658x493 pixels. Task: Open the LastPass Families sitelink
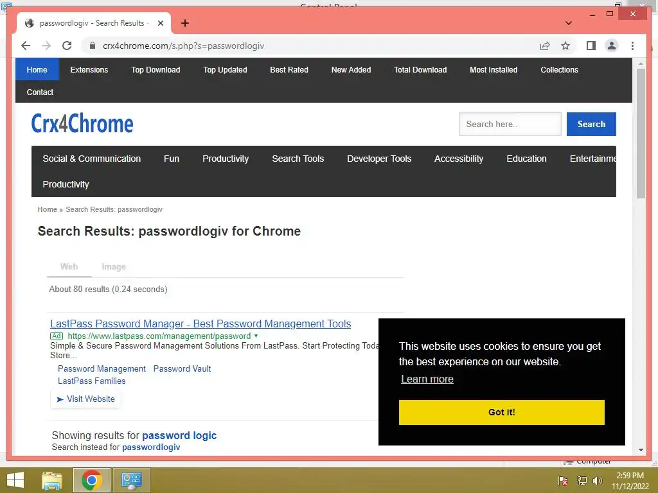click(x=91, y=381)
